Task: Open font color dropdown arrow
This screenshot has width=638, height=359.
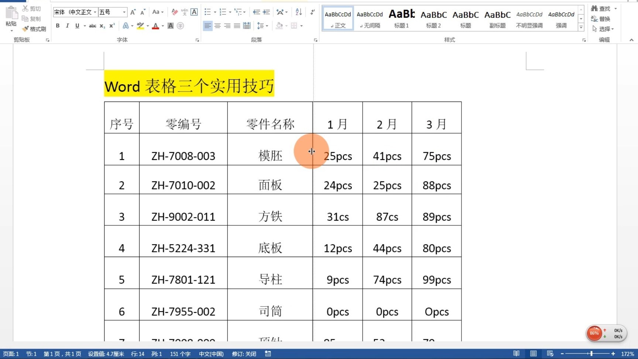Action: point(163,26)
